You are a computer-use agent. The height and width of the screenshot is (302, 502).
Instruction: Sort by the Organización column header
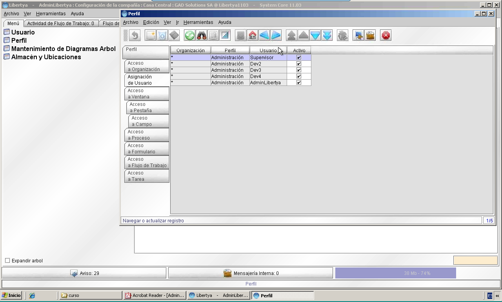pos(191,50)
